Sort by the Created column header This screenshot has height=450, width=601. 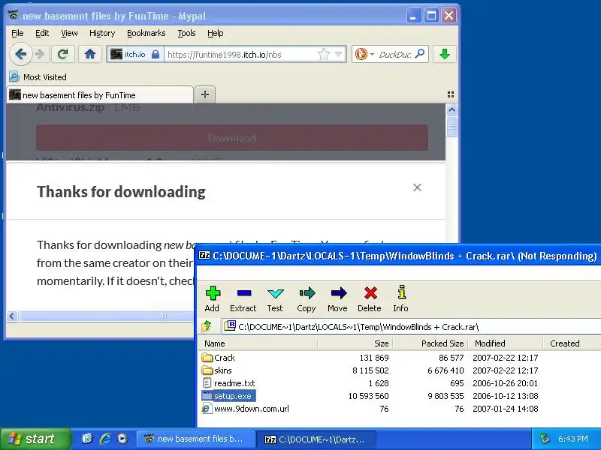(x=572, y=343)
